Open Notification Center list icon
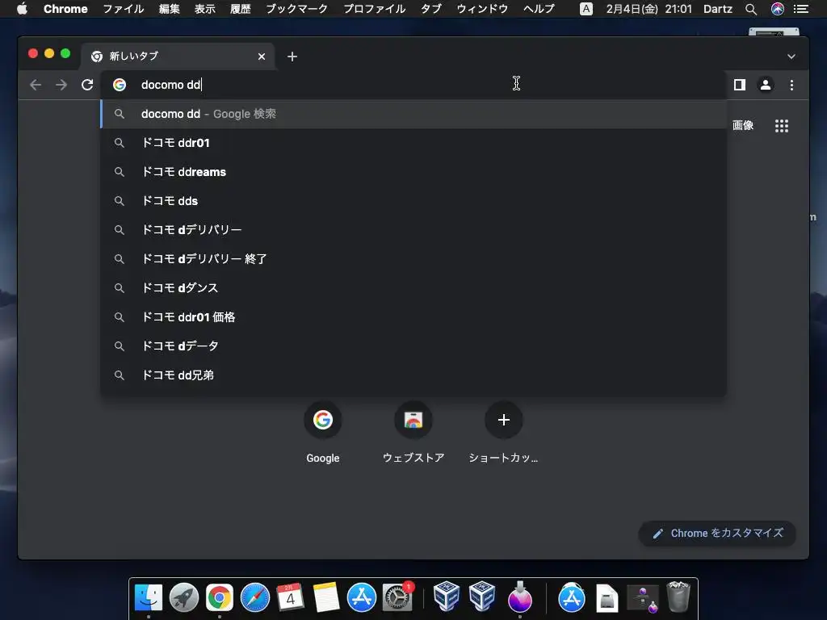This screenshot has width=827, height=620. pos(801,9)
